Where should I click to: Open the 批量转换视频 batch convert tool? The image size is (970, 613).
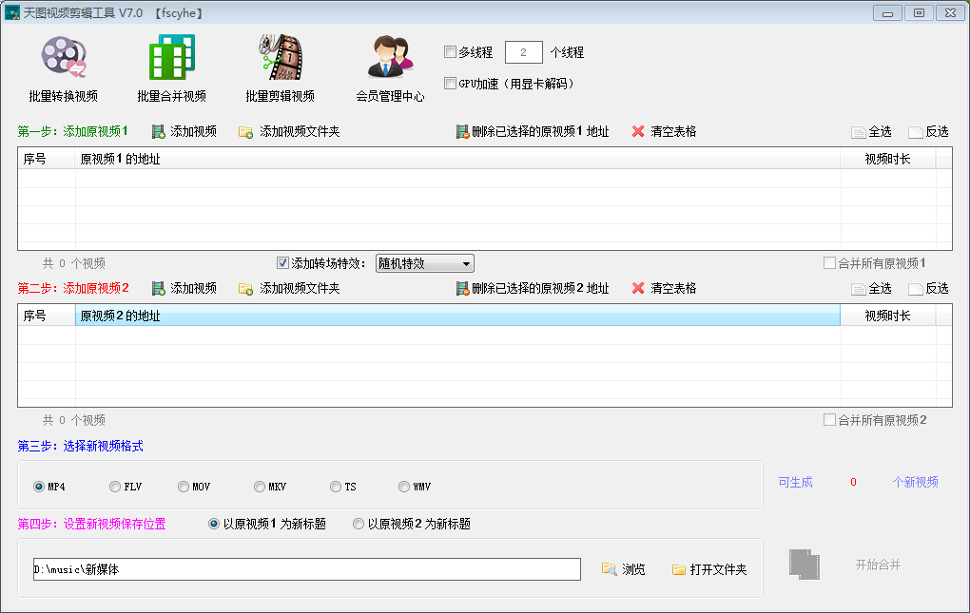(x=64, y=67)
